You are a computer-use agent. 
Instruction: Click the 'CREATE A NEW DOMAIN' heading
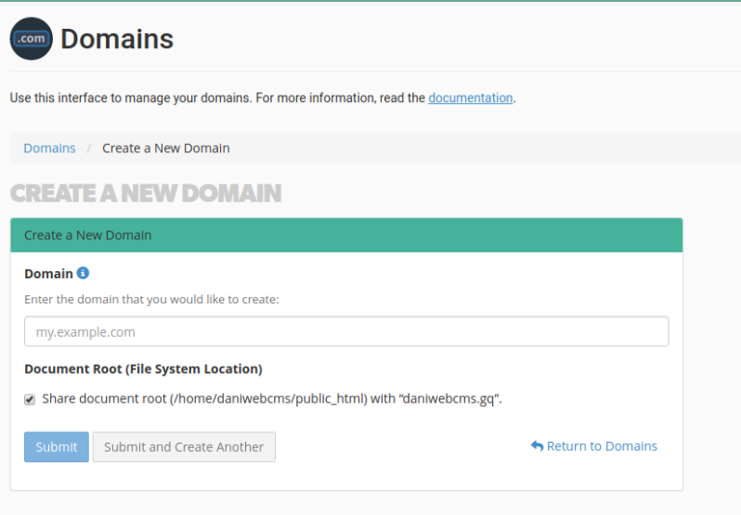tap(146, 194)
